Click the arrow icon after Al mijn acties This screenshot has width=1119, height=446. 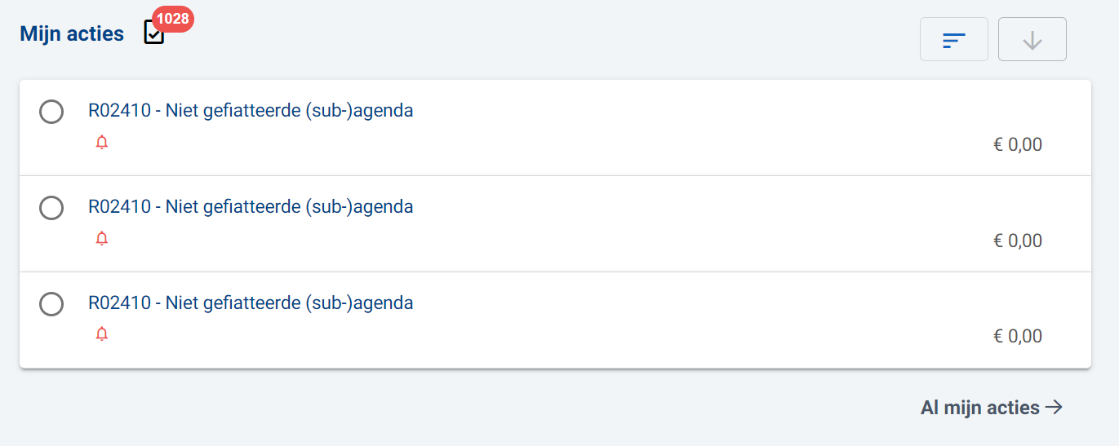coord(1055,407)
